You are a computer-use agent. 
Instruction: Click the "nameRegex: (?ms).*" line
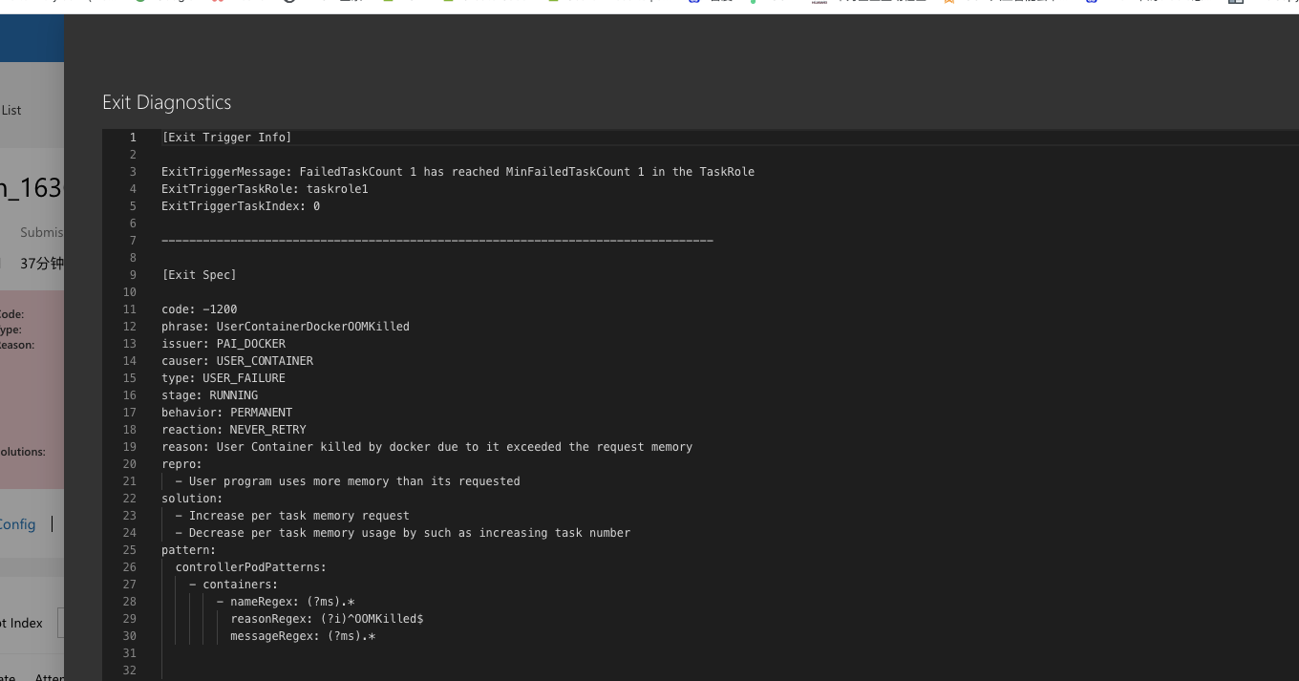tap(286, 602)
